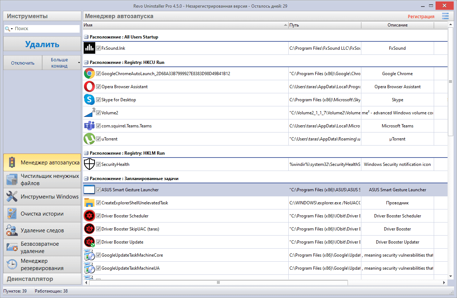Click the ASUS Smart Gesture Launcher window icon
Screen dimensions: 457x298
(x=89, y=190)
